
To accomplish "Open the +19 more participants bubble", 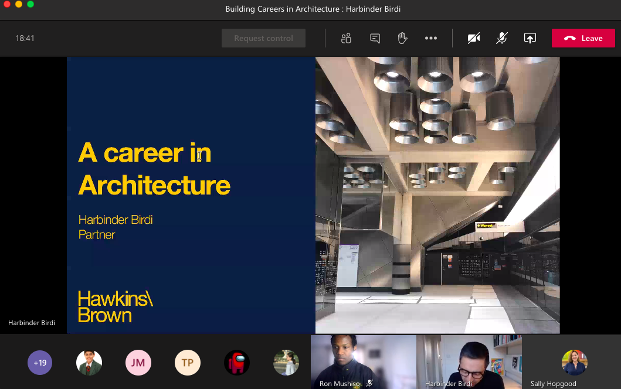I will pyautogui.click(x=40, y=363).
